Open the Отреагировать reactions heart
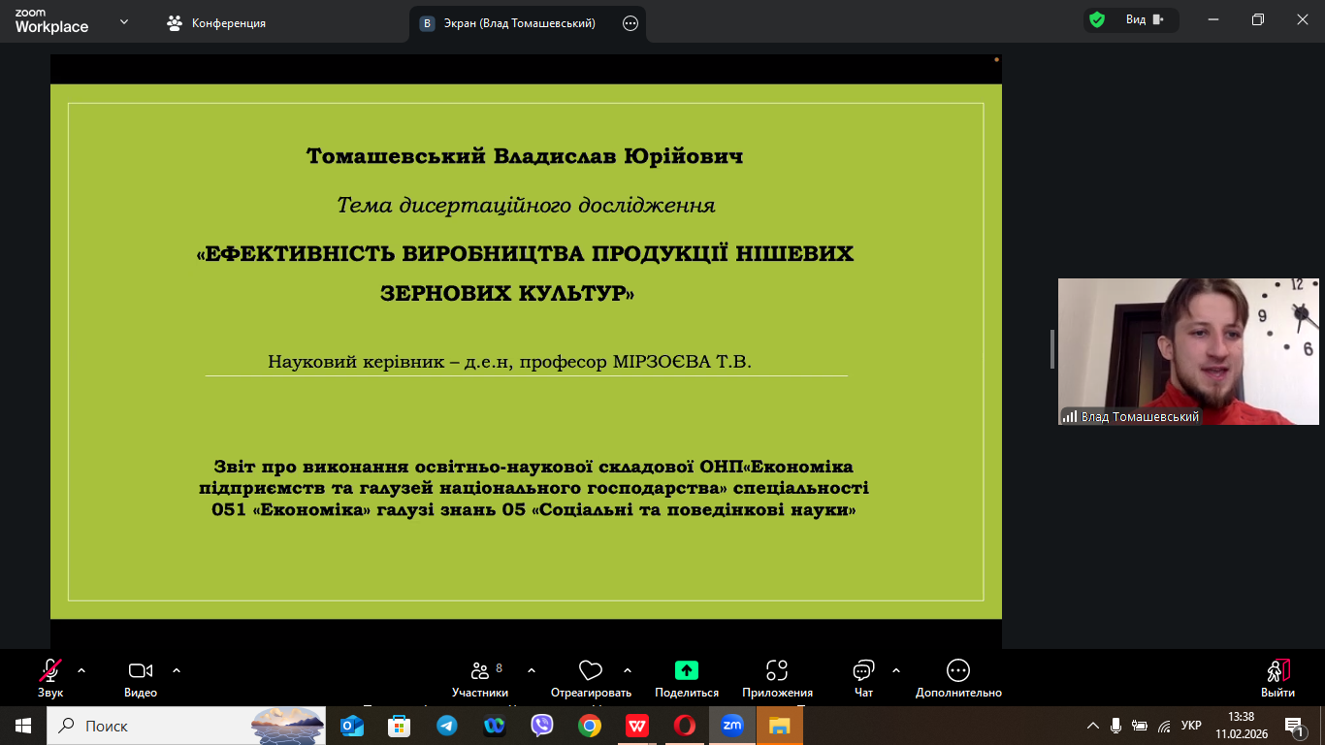Viewport: 1325px width, 745px height. pos(591,678)
